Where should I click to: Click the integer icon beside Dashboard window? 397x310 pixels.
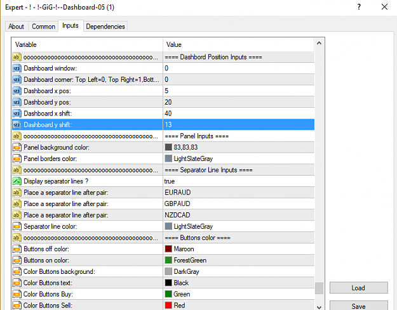tap(17, 68)
